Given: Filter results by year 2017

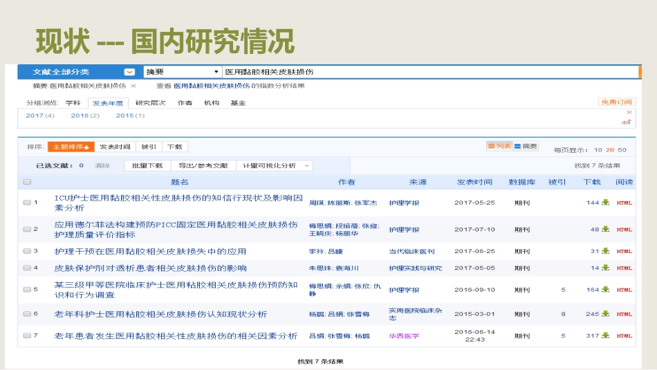Looking at the screenshot, I should click(40, 115).
